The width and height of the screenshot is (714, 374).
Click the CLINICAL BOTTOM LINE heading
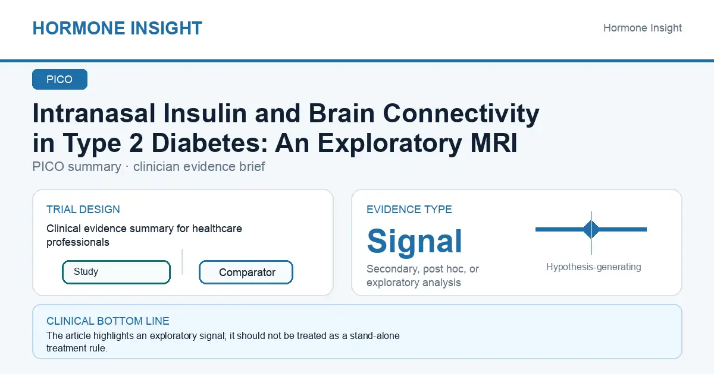(108, 321)
